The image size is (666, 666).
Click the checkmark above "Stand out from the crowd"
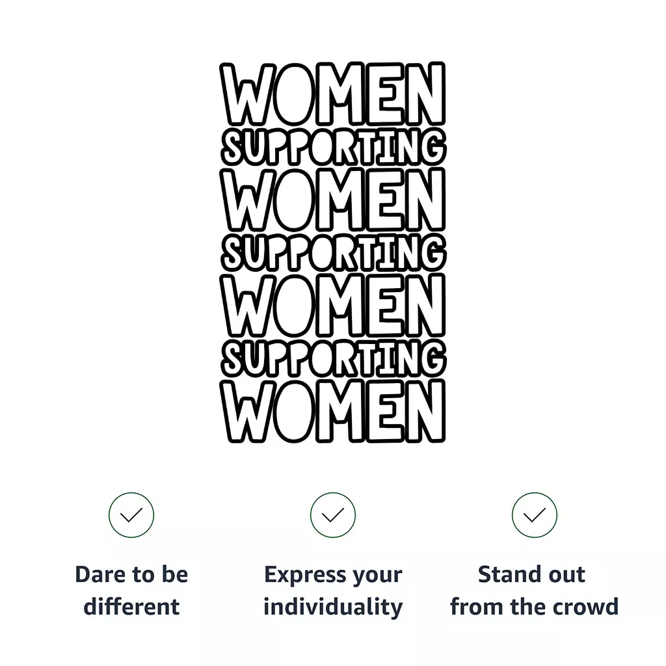click(x=535, y=515)
